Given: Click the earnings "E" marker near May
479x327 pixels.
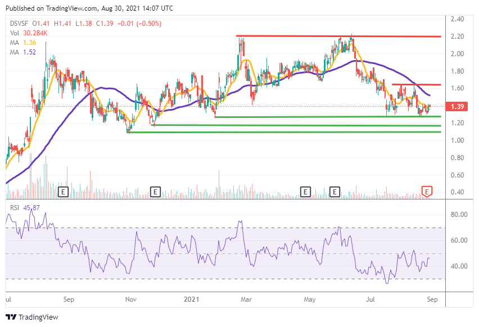Looking at the screenshot, I should tap(305, 192).
